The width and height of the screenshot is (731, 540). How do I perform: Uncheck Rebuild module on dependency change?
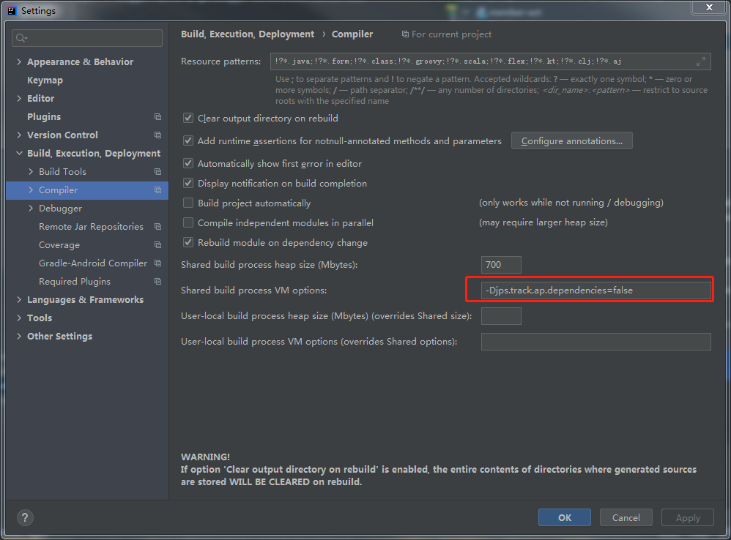click(x=188, y=242)
